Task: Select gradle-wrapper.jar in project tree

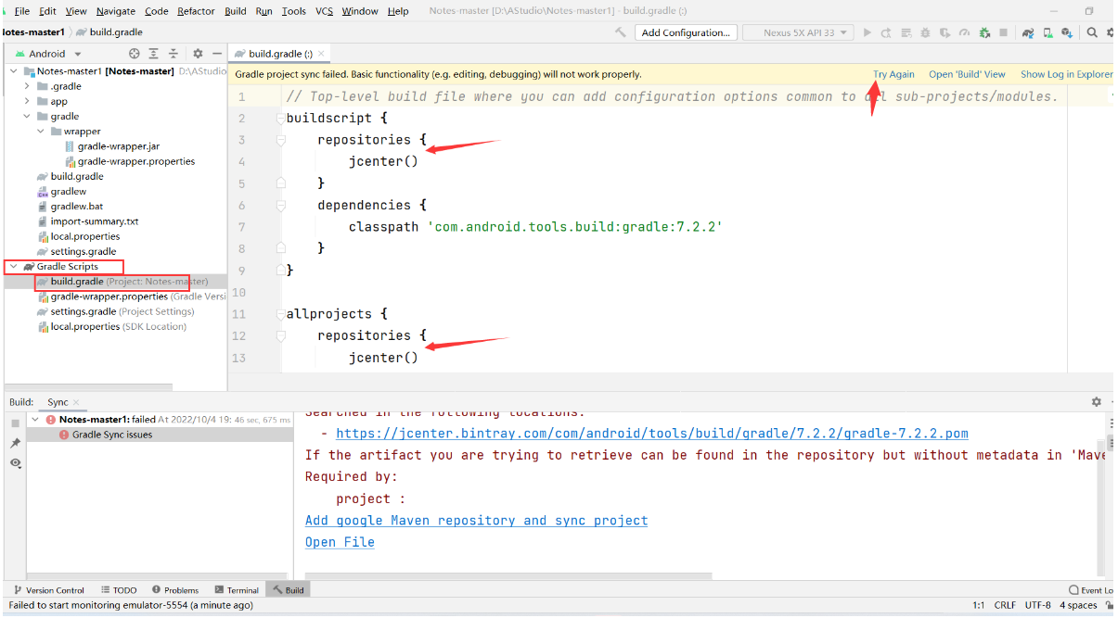Action: (118, 146)
